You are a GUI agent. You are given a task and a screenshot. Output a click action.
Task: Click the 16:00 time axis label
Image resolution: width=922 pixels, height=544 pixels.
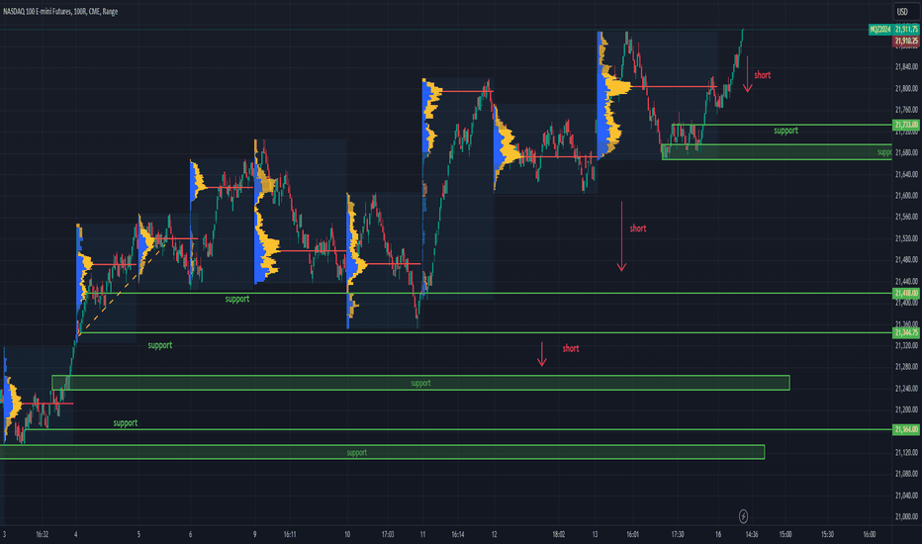click(x=869, y=534)
